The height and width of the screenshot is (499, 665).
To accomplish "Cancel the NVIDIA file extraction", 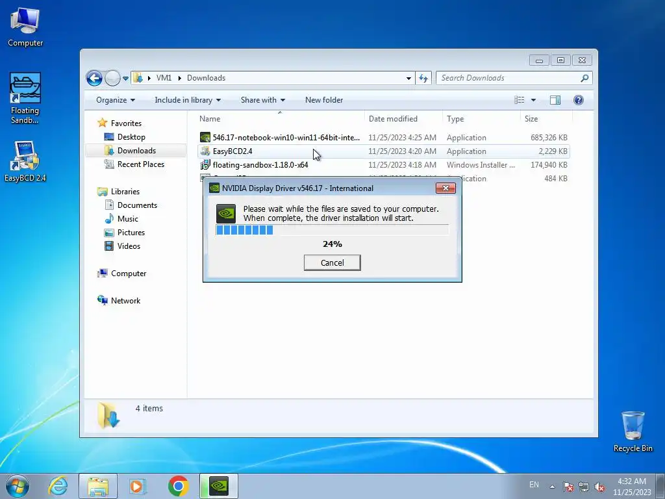I will coord(332,262).
